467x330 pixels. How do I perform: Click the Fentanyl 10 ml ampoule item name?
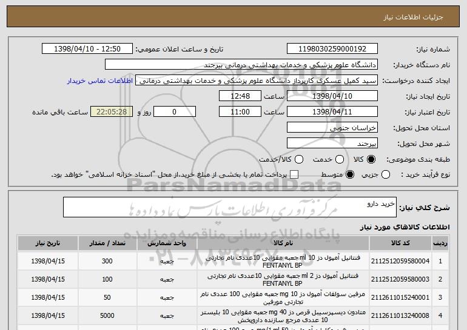pyautogui.click(x=283, y=262)
